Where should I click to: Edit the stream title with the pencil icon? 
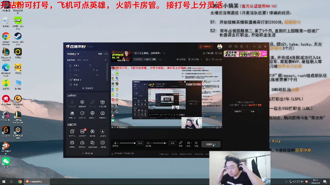tap(164, 53)
